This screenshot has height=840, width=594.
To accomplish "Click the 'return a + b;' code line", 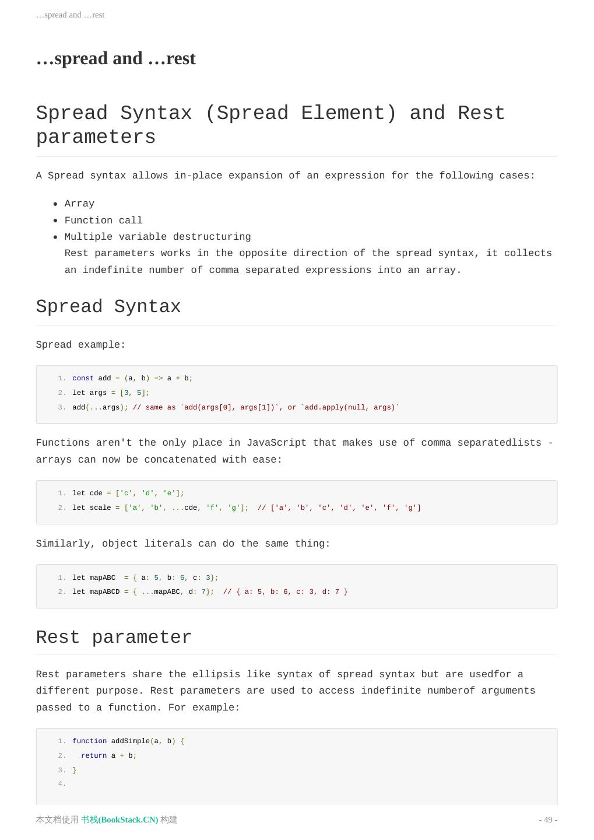I will 108,755.
